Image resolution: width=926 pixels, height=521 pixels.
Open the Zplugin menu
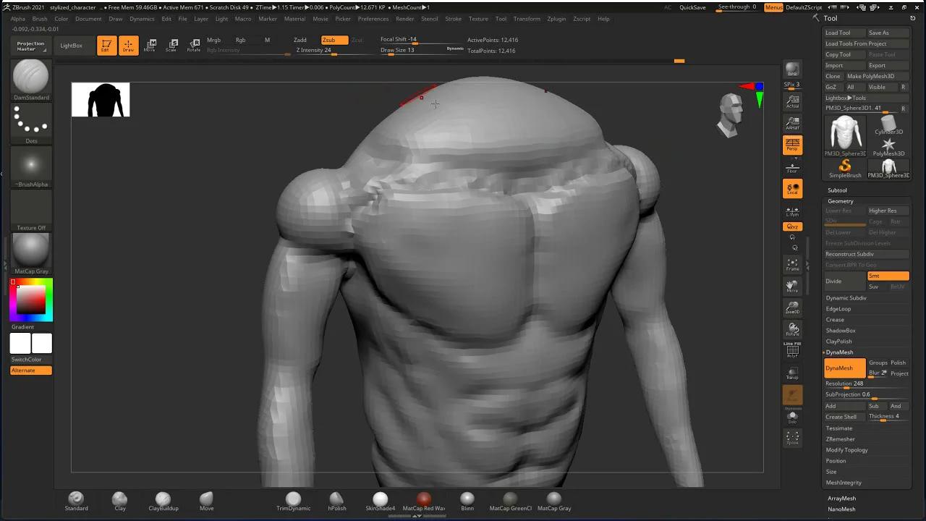tap(556, 19)
